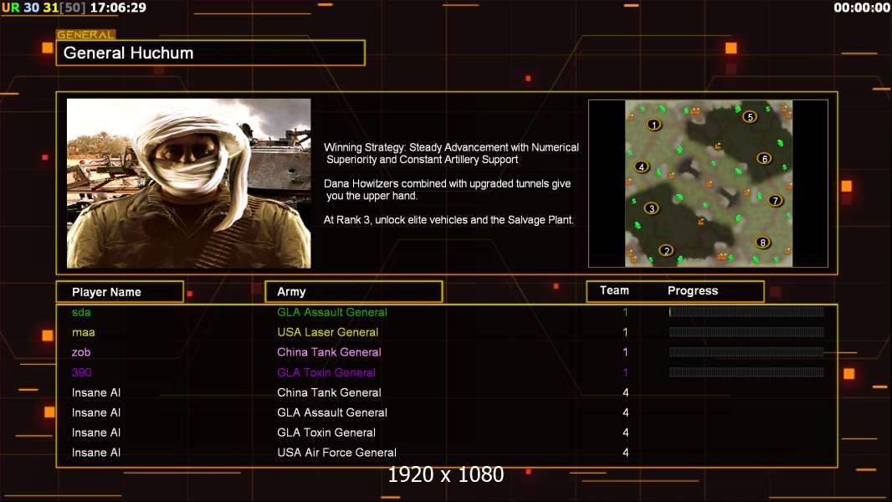Click the 1920 x 1080 resolution label

(x=446, y=474)
